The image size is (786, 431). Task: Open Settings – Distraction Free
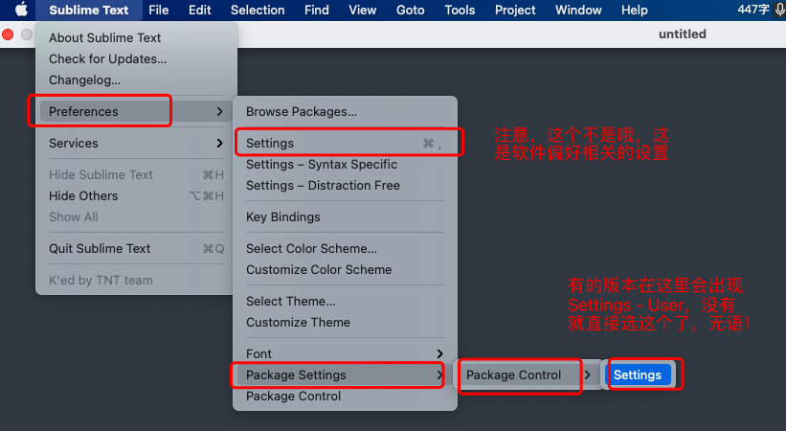[x=345, y=185]
